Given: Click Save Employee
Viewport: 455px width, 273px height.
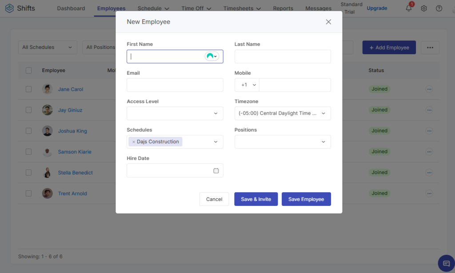Looking at the screenshot, I should pos(306,199).
